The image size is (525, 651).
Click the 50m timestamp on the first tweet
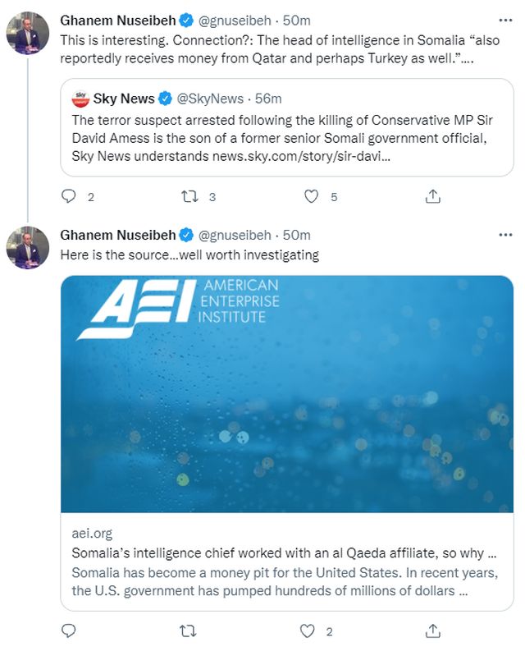[x=296, y=20]
